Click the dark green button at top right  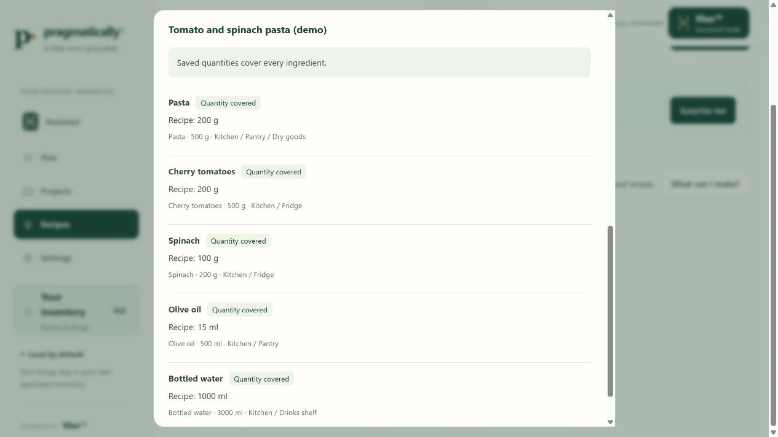tap(709, 23)
